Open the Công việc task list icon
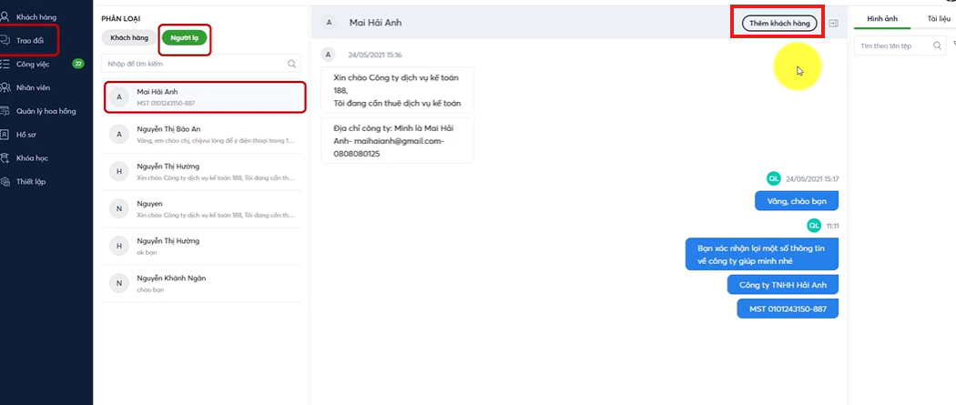 (5, 64)
